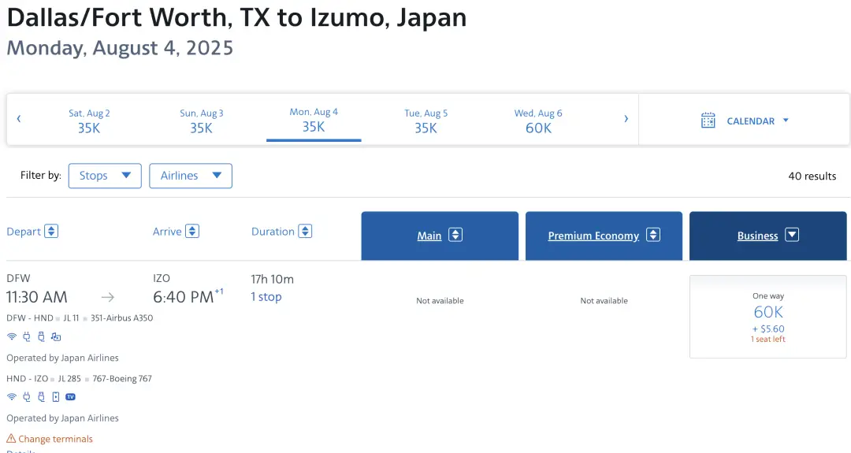This screenshot has width=851, height=453.
Task: Select the 60K Business one-way fare
Action: (767, 317)
